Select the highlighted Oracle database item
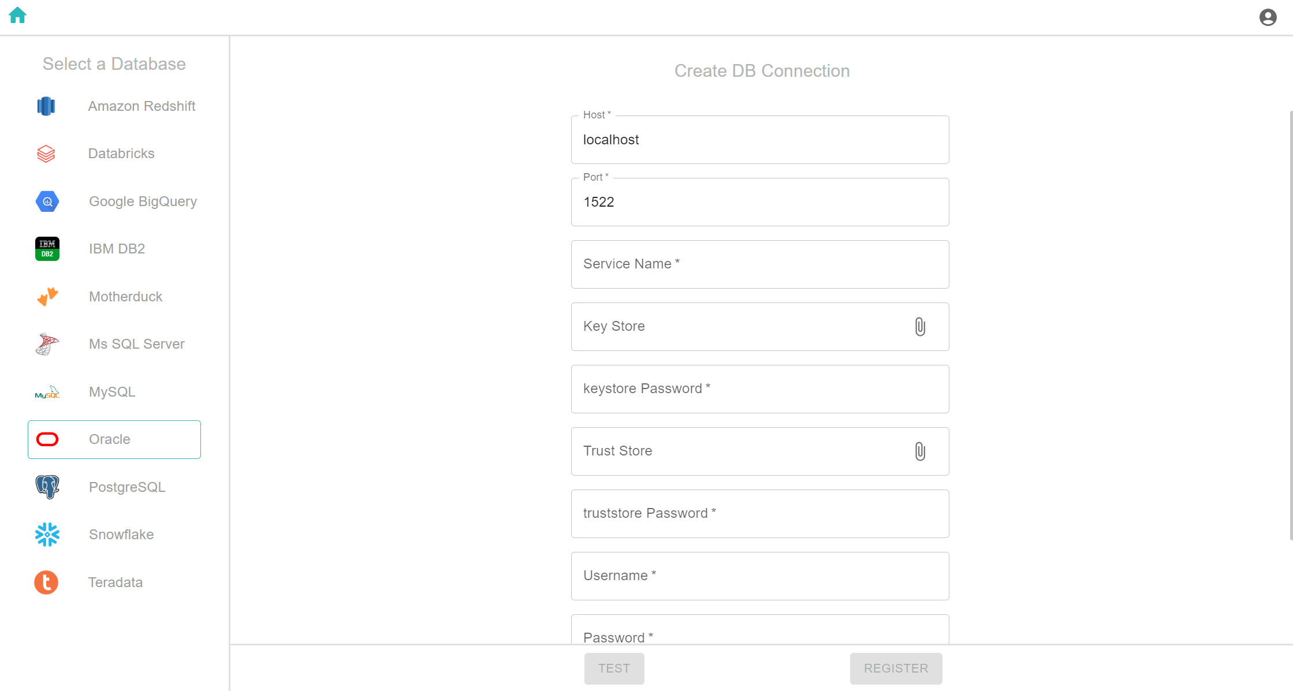Screen dimensions: 1293x691 coord(114,439)
